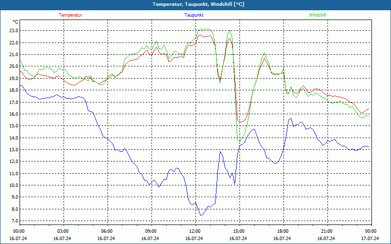The height and width of the screenshot is (244, 391).
Task: Click the 06:00 time label on x-axis
Action: coord(107,231)
